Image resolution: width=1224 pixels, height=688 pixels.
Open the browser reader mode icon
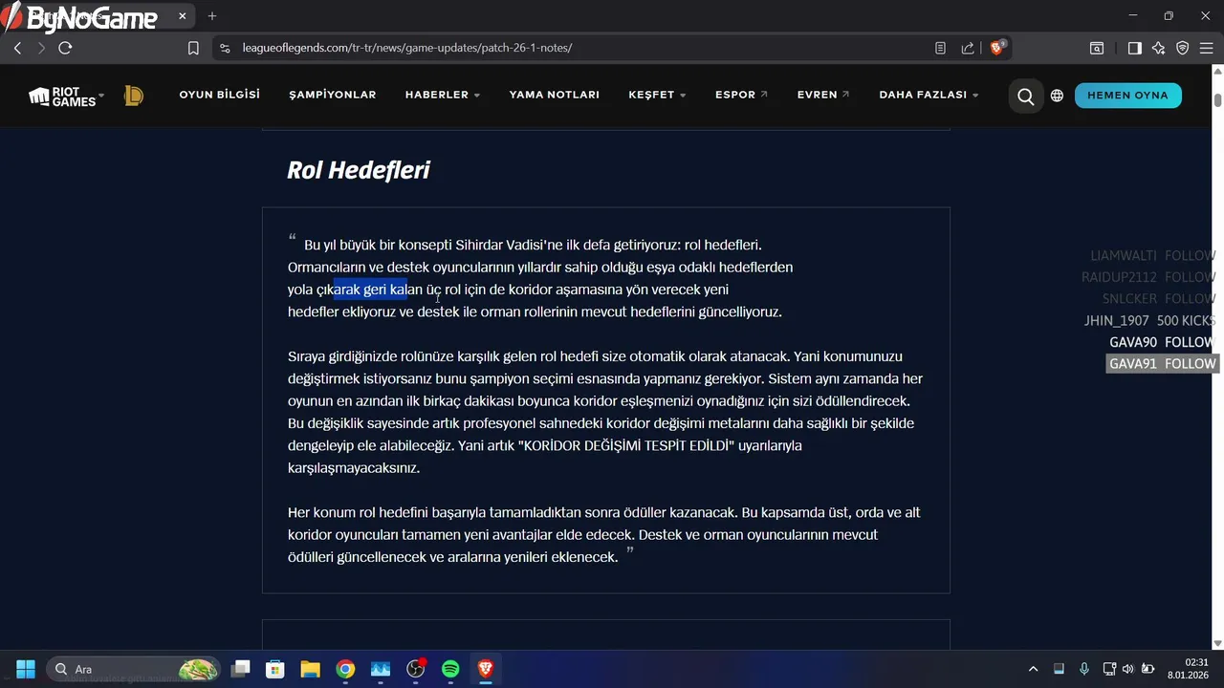tap(941, 48)
